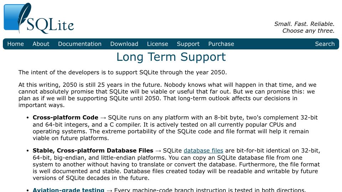
Task: Click the paragraph starting 'At this writing'
Action: tap(167, 95)
